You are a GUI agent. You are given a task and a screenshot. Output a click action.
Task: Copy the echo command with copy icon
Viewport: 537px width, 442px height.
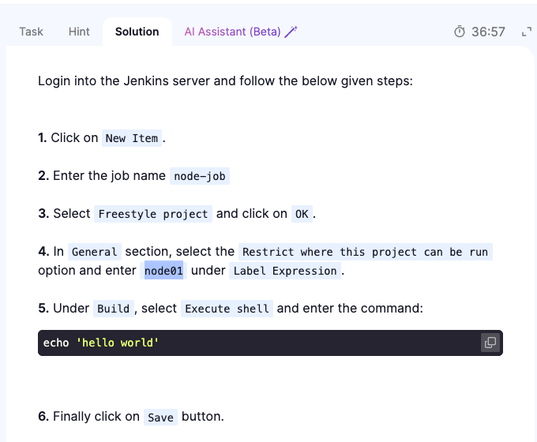point(490,343)
